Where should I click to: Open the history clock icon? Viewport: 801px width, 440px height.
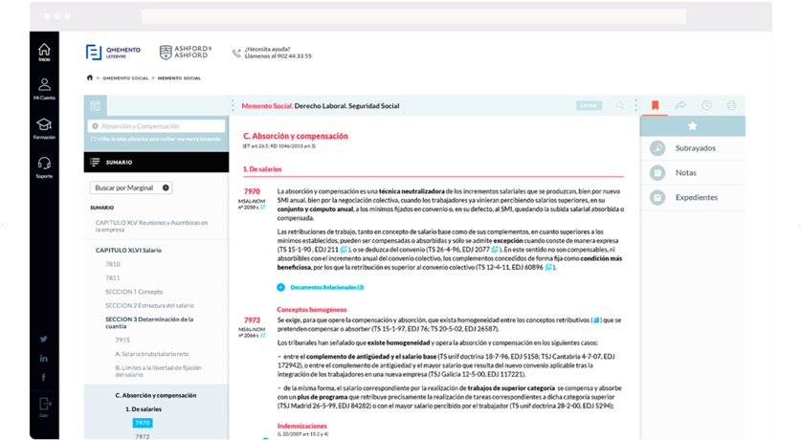[706, 105]
